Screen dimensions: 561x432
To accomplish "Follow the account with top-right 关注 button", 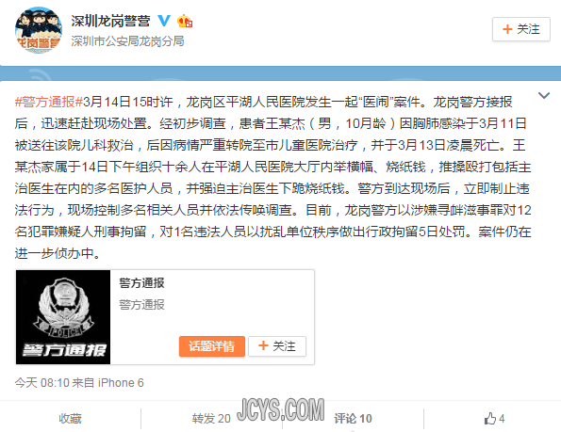I will coord(520,29).
